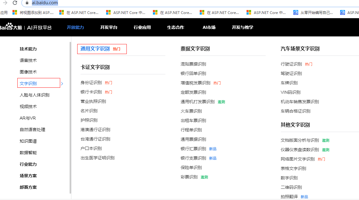Open 出生医学证明识别 link
The image size is (359, 200).
[x=98, y=158]
